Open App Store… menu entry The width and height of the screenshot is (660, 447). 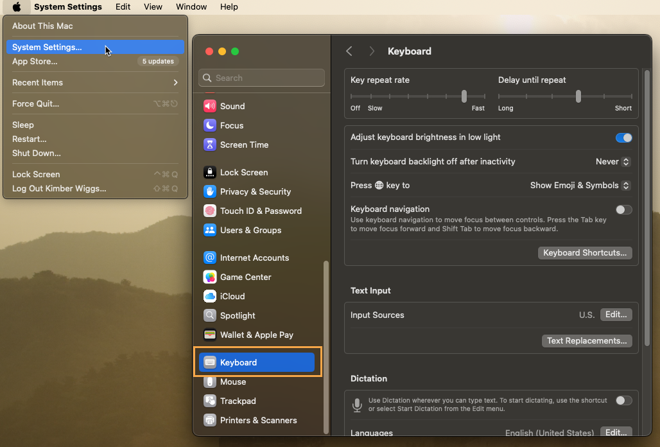[95, 62]
